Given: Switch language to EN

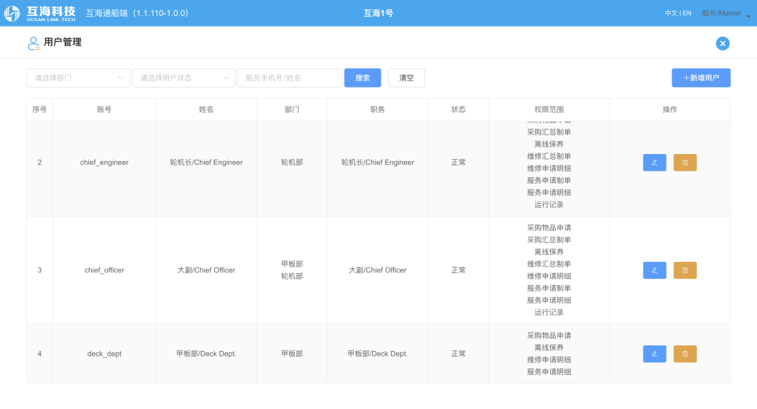Looking at the screenshot, I should coord(686,13).
